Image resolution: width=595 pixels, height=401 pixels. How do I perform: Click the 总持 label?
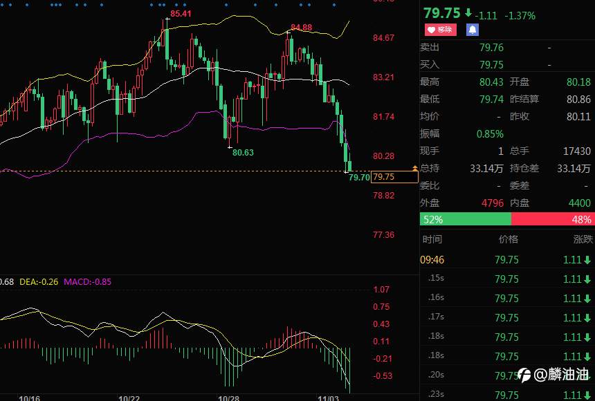tap(430, 168)
